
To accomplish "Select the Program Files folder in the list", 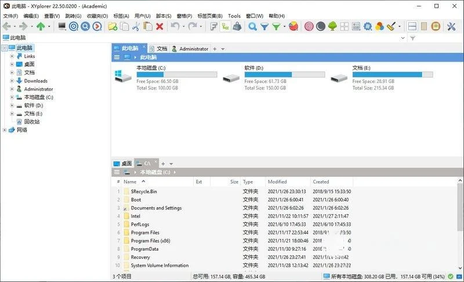I will tap(145, 233).
